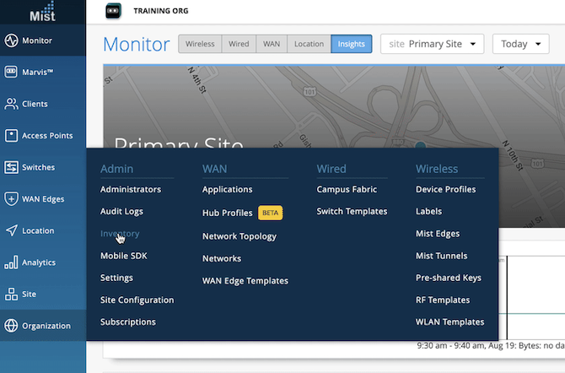Click the Clients people icon
The width and height of the screenshot is (565, 373).
coord(11,104)
